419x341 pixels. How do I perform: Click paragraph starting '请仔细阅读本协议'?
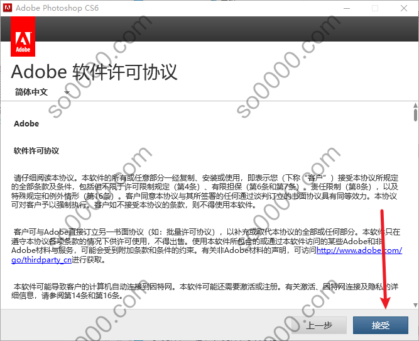pos(205,191)
